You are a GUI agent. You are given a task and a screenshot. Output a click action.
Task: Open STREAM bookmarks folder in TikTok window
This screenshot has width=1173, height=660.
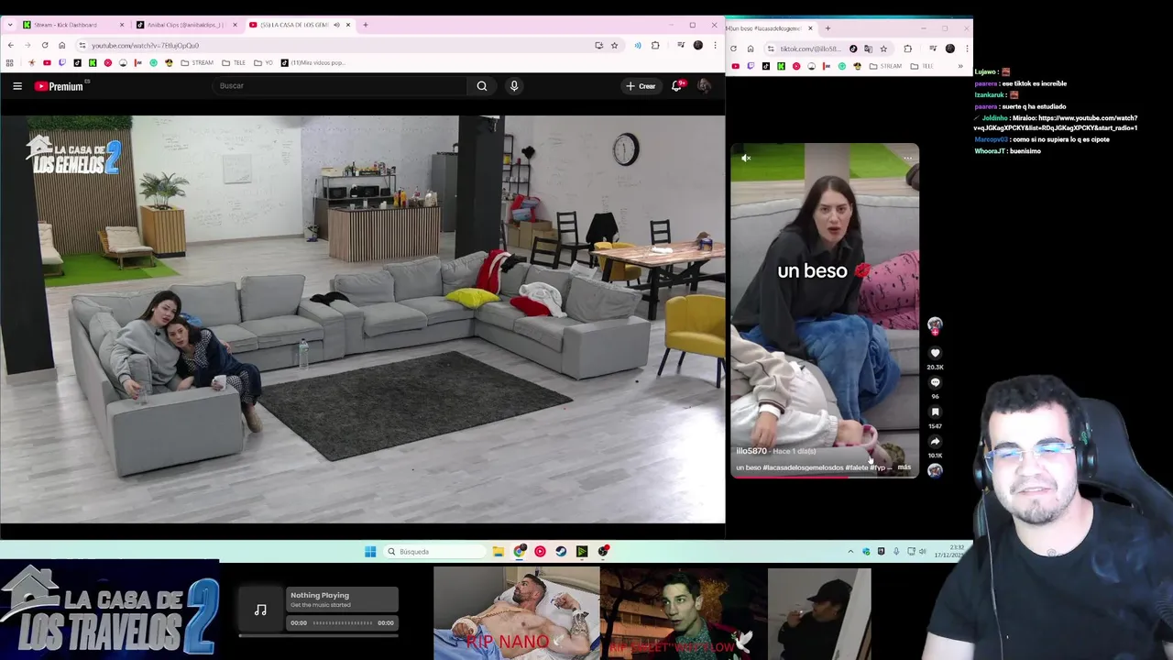coord(885,66)
